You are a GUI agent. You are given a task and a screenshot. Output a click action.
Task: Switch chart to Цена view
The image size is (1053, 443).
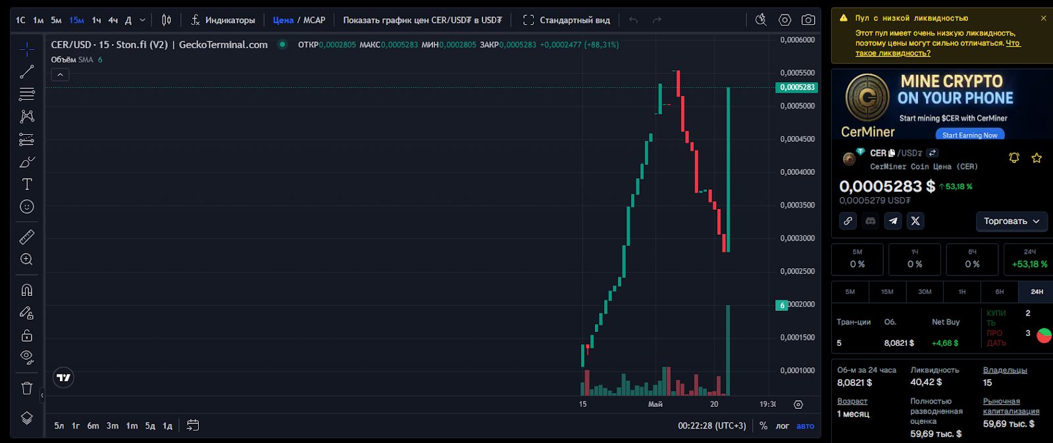pos(283,20)
